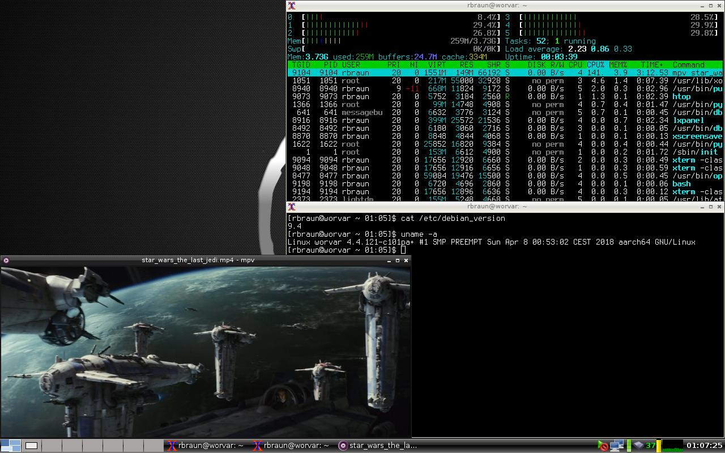Maximize the mpv window

[x=398, y=260]
